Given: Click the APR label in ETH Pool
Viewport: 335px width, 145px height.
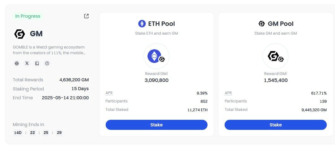Looking at the screenshot, I should (x=109, y=93).
